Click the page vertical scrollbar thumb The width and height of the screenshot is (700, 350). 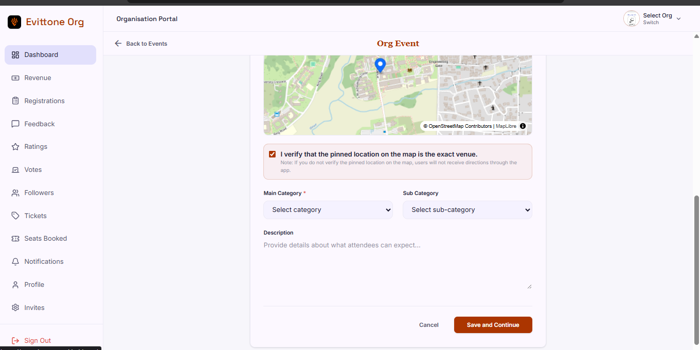click(x=697, y=269)
